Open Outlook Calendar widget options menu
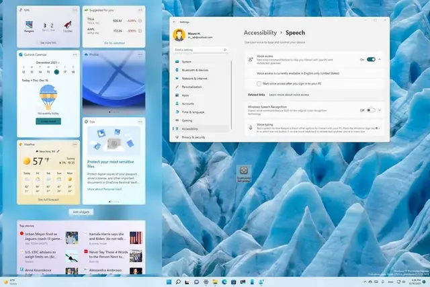 tap(75, 54)
